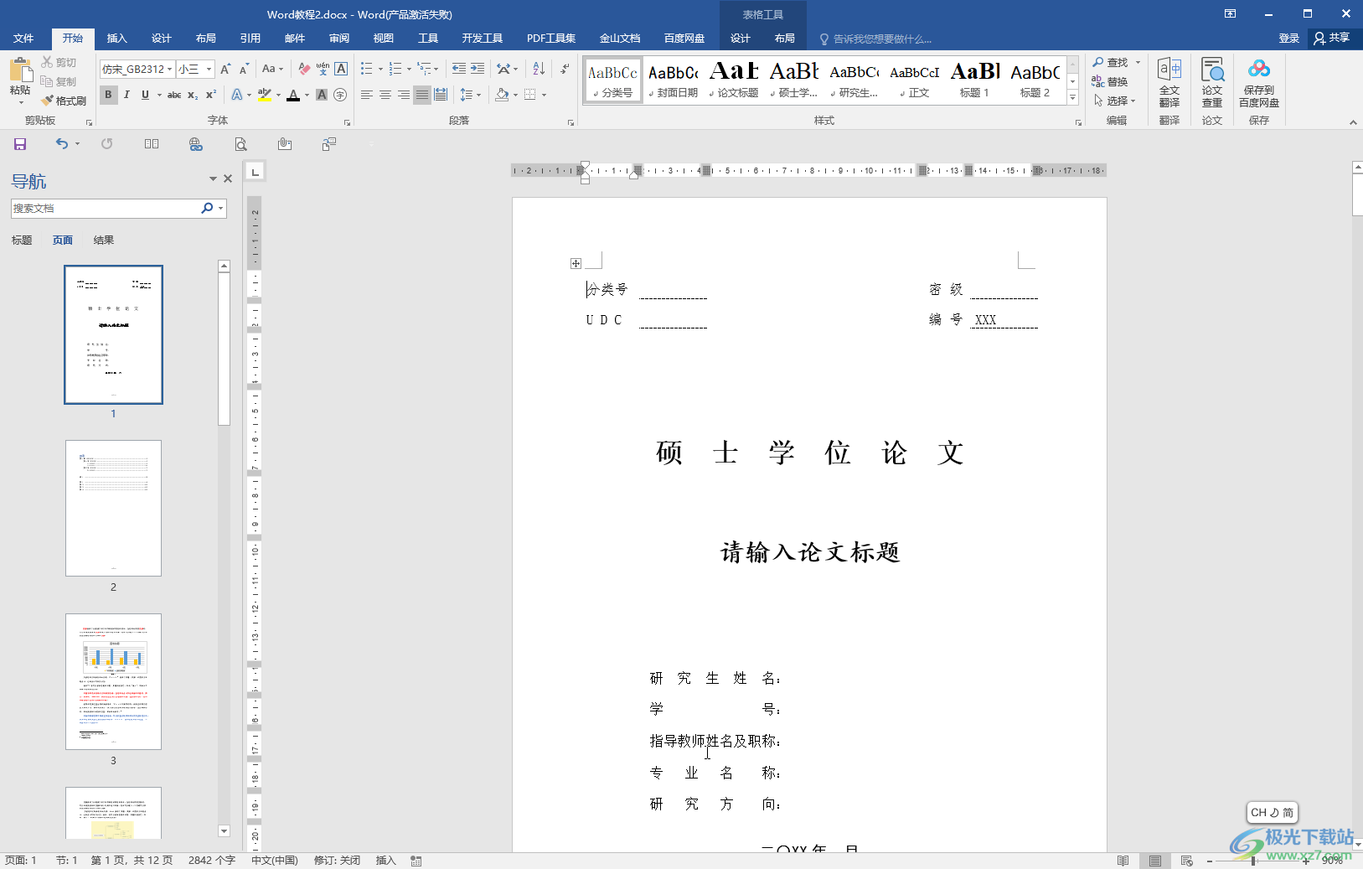Click the Format Painter (格式刷) icon

coord(49,101)
